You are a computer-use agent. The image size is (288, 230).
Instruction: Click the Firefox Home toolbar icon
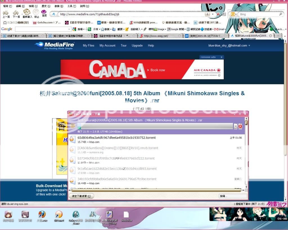pos(44,13)
